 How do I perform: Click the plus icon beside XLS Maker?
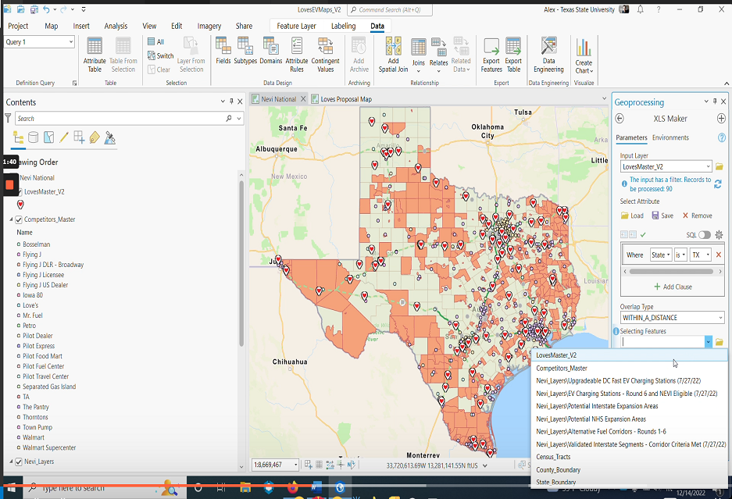(x=721, y=119)
